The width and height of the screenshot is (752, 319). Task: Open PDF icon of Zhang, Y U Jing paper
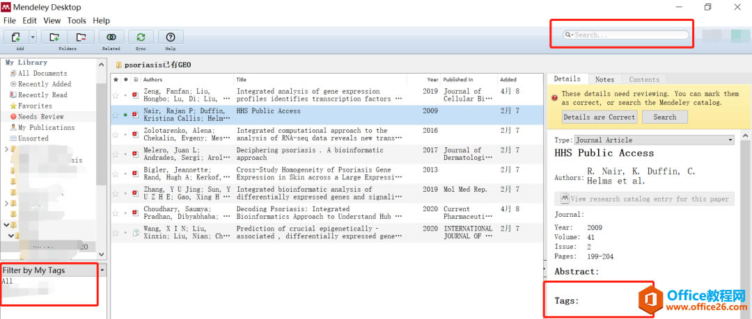click(136, 193)
